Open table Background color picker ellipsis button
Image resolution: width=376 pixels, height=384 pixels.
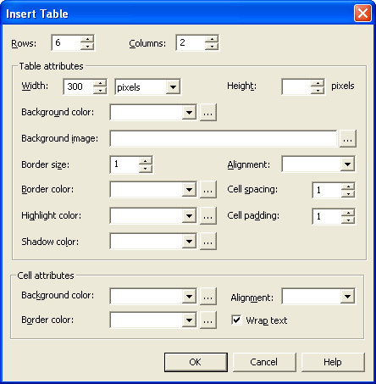[x=208, y=113]
